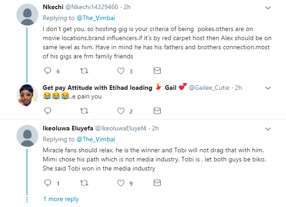Retweet Gail's "e pain you" tweet
Viewport: 286px width, 207px height.
84,111
